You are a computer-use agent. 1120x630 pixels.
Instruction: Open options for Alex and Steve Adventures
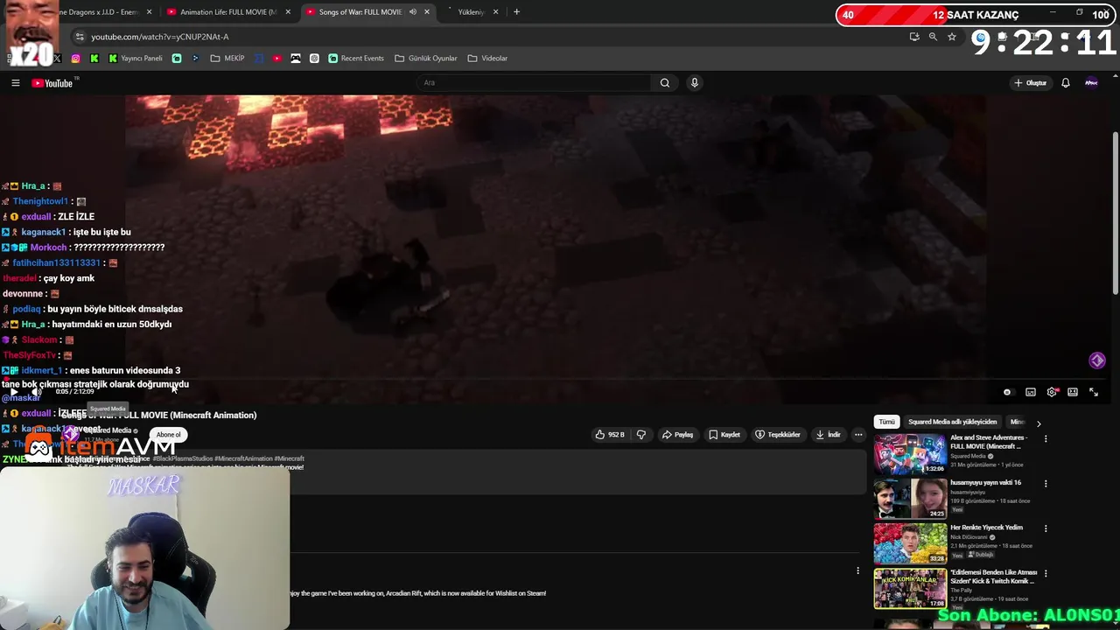(x=1046, y=438)
